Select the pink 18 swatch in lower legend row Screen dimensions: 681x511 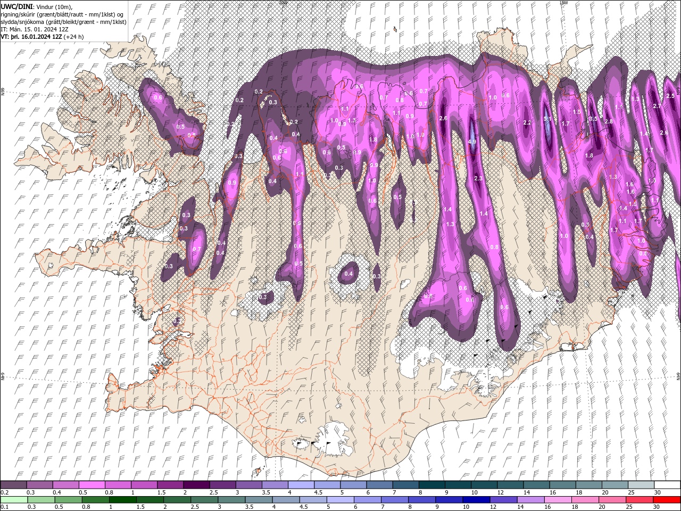tap(584, 500)
